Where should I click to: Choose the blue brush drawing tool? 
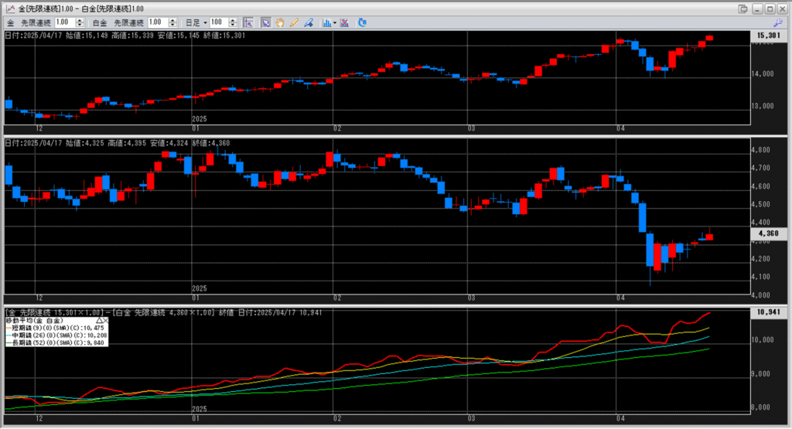(308, 22)
